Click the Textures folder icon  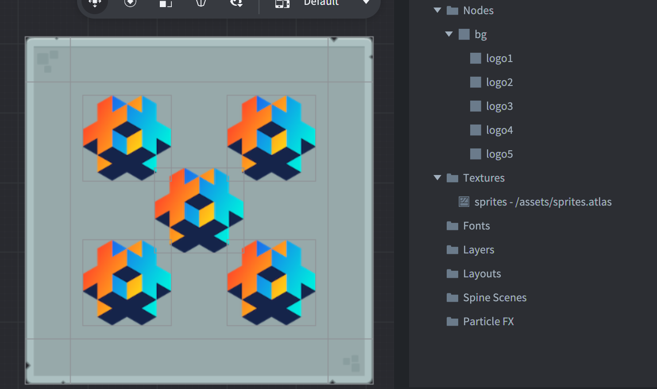tap(452, 178)
